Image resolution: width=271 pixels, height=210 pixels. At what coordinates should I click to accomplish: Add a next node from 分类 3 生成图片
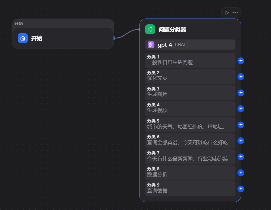click(x=241, y=93)
